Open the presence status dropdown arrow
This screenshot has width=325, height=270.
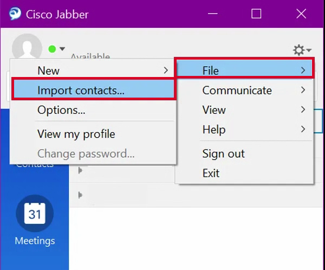point(62,49)
